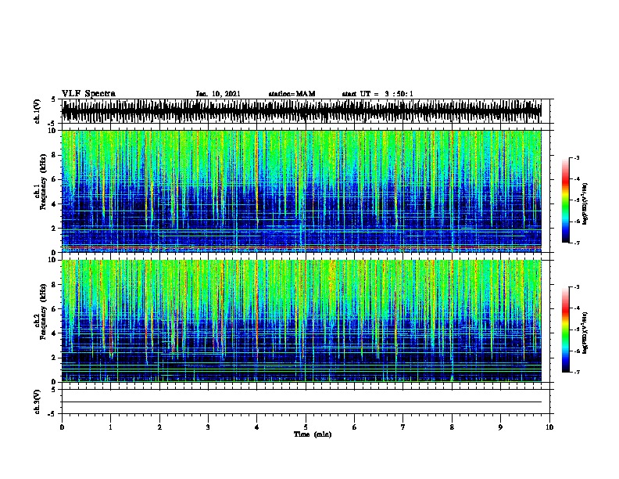This screenshot has width=619, height=479.
Task: Click time axis tick label "6"
Action: [355, 427]
